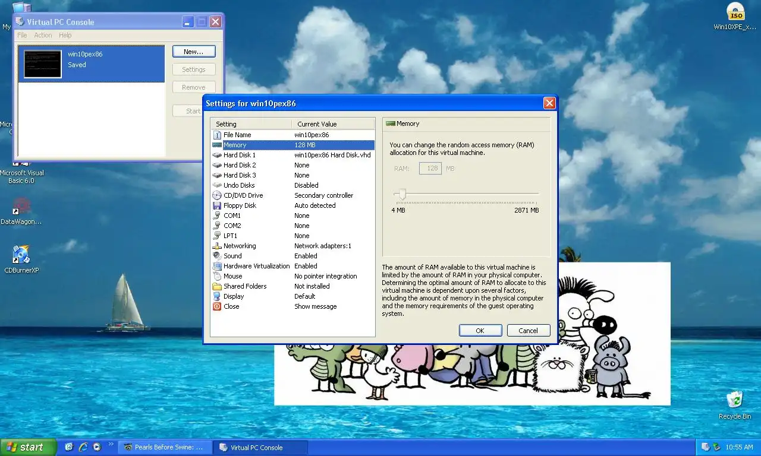
Task: Select the Undo Disks icon
Action: coord(217,185)
